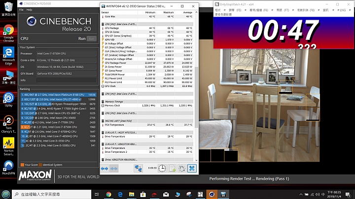Open first Program menu in OnlyStopWatch
This screenshot has width=355, height=199.
point(218,10)
